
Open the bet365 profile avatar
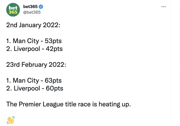point(13,10)
